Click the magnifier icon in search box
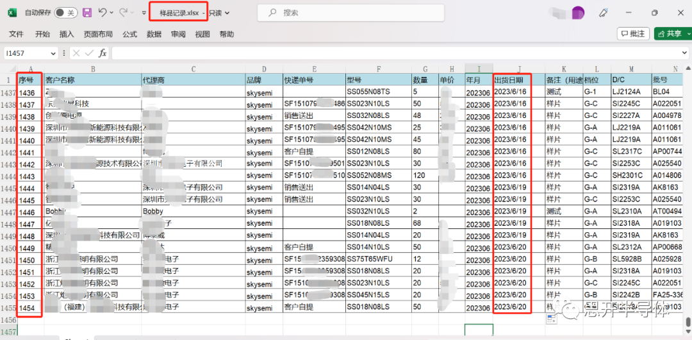 pyautogui.click(x=273, y=13)
